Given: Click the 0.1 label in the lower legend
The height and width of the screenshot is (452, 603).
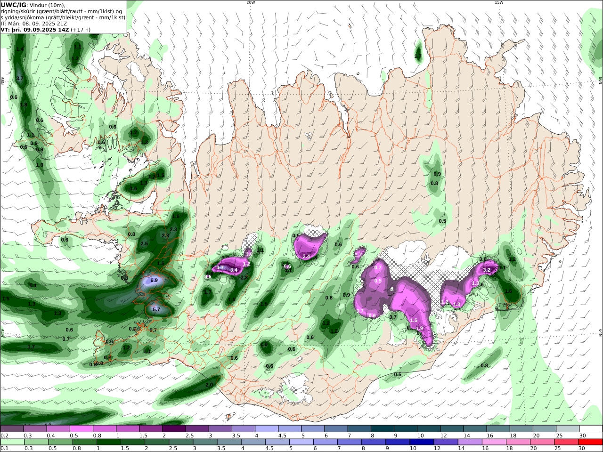Looking at the screenshot, I should pos(4,449).
